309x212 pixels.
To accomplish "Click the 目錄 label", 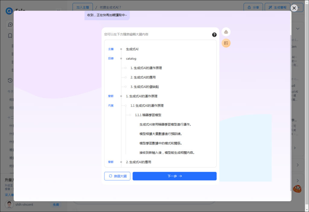I will coord(111,59).
